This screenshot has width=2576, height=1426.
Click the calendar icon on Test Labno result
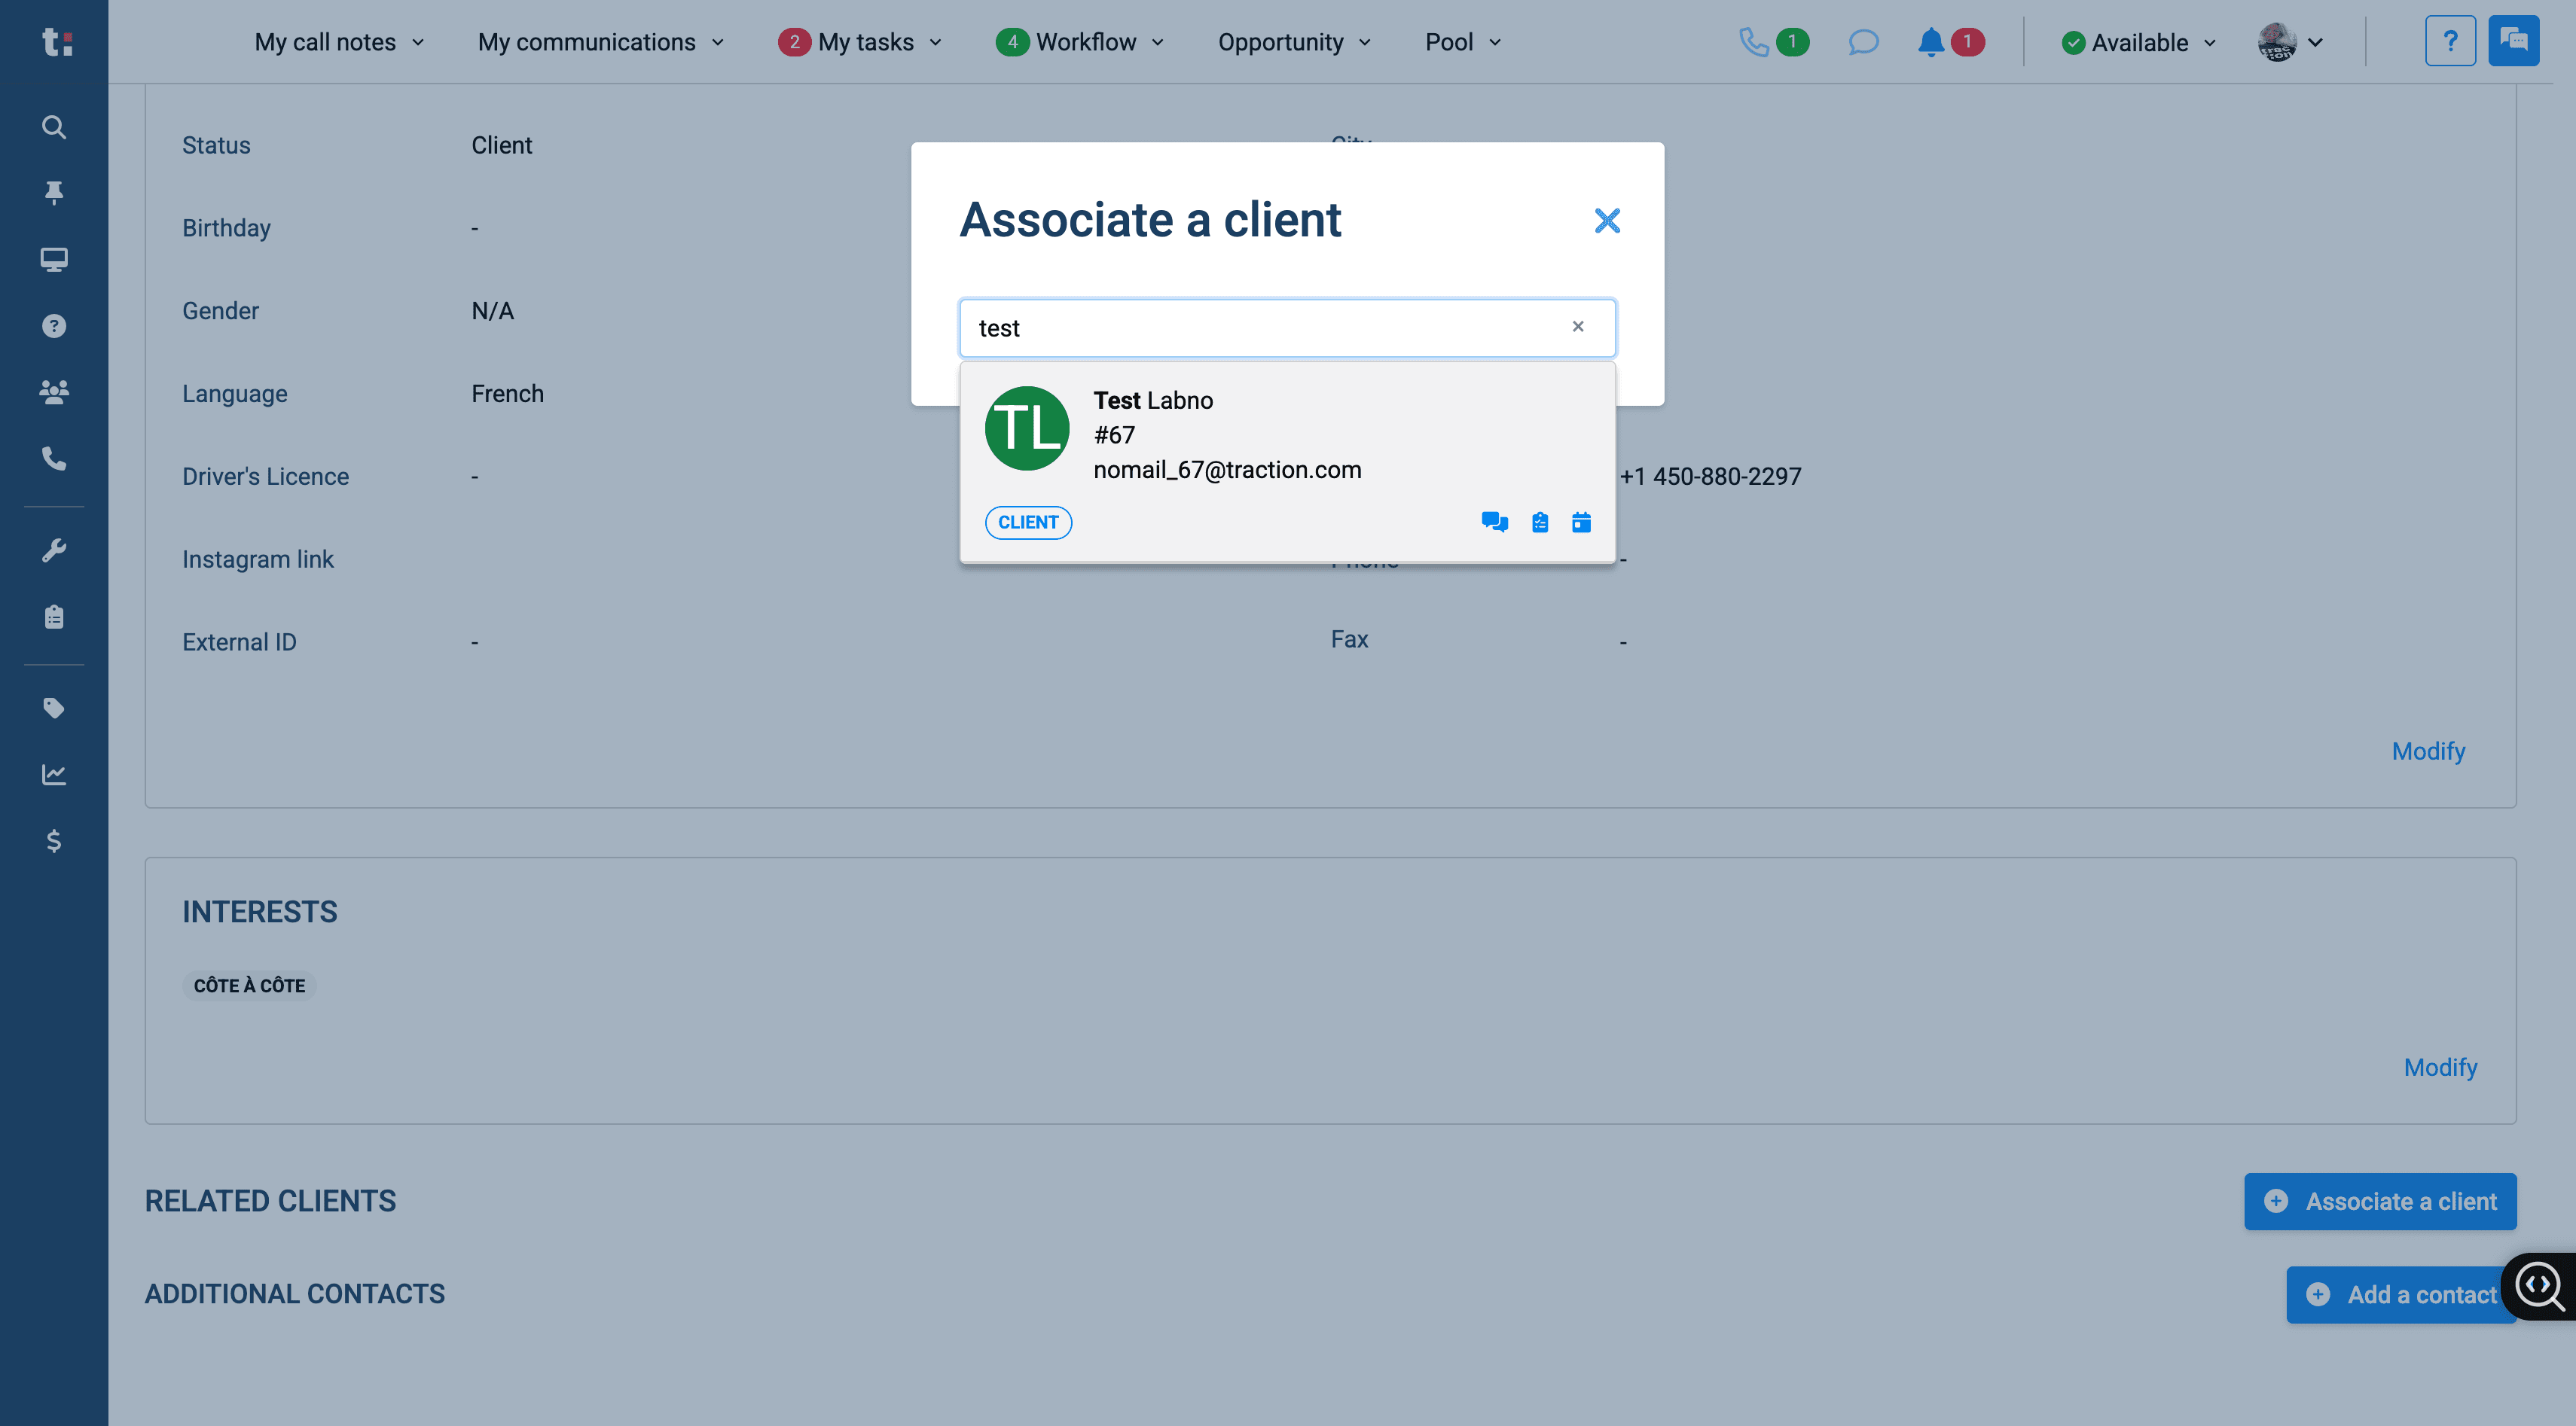[x=1581, y=522]
